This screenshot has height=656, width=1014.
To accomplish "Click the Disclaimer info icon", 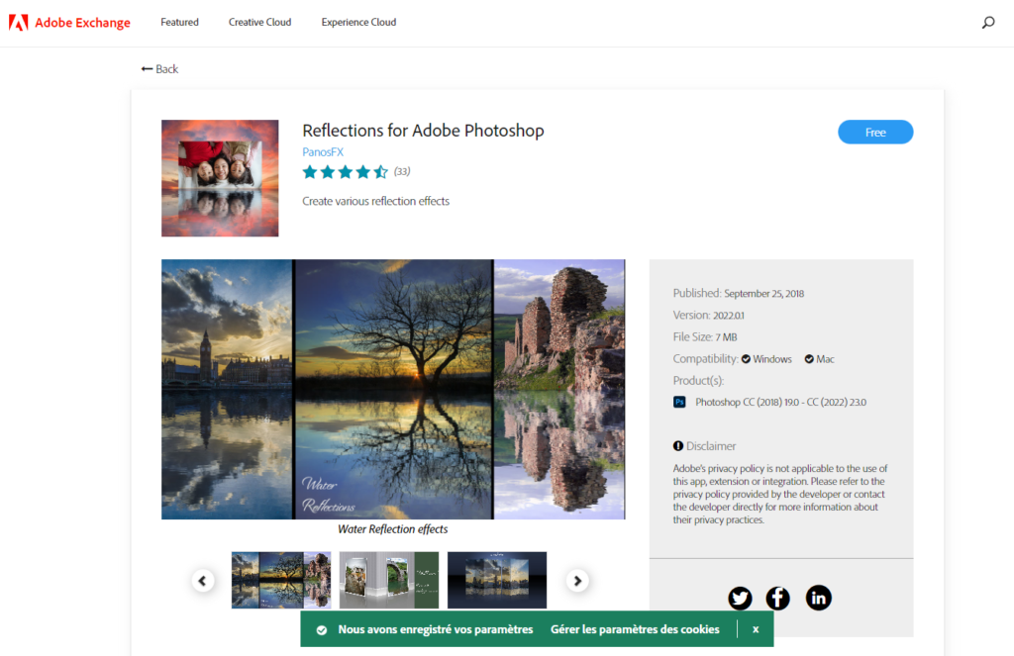I will tap(678, 446).
